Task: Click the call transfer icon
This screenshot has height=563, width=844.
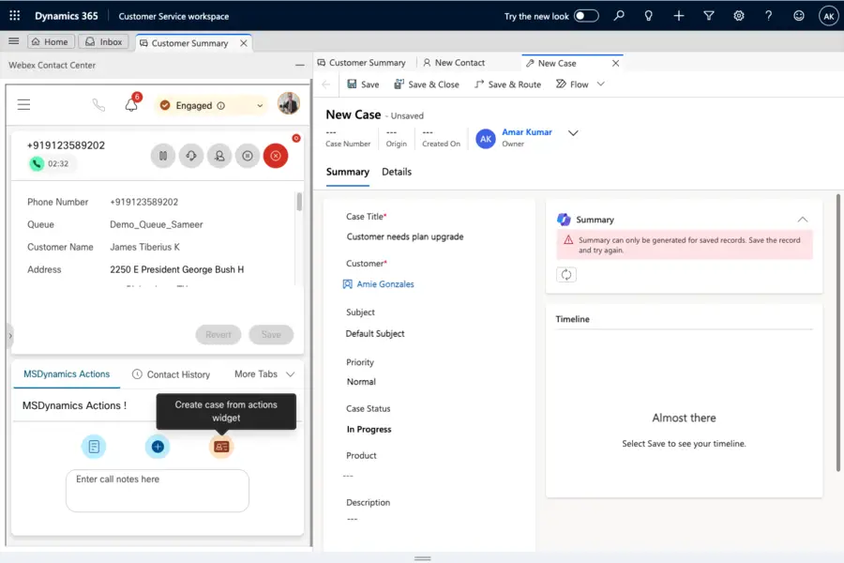Action: click(191, 156)
